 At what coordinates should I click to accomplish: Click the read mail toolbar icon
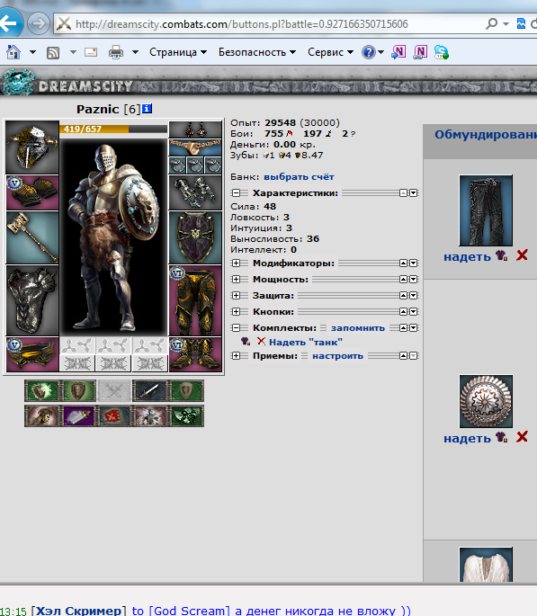[x=91, y=52]
